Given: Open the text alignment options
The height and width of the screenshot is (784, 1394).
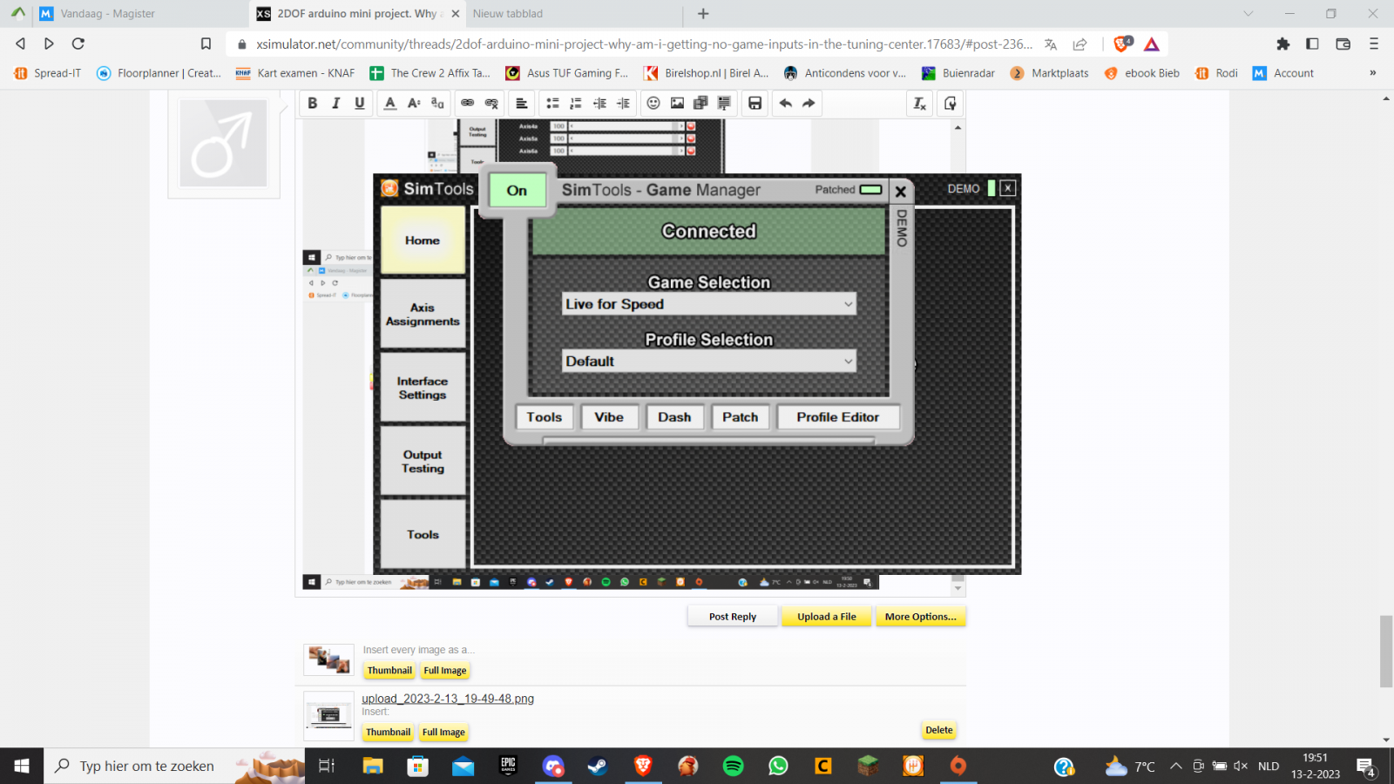Looking at the screenshot, I should click(522, 104).
